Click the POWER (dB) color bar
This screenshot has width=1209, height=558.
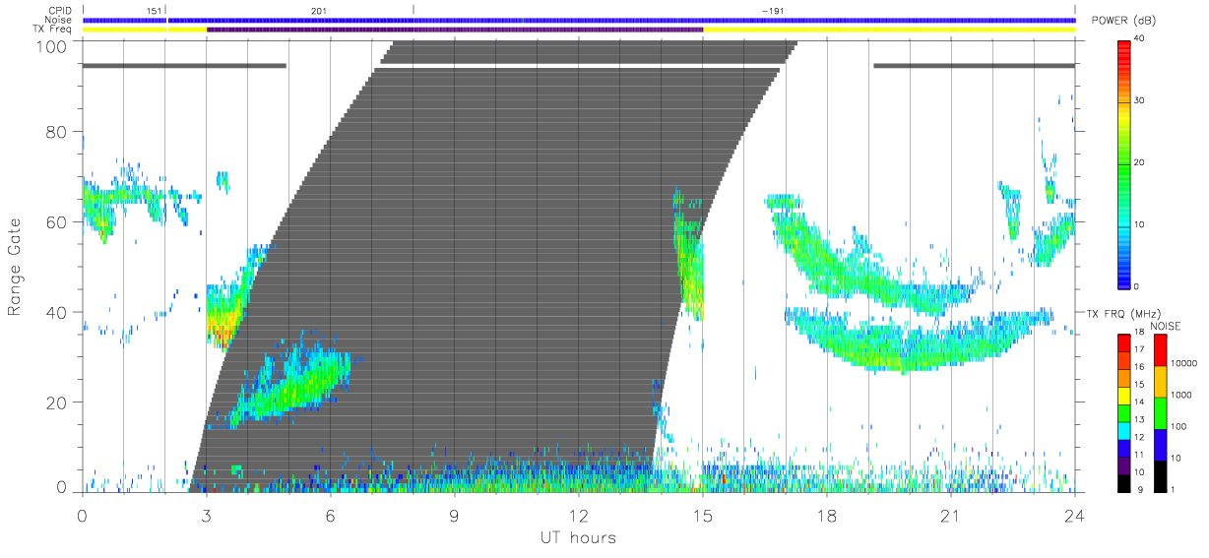tap(1124, 163)
